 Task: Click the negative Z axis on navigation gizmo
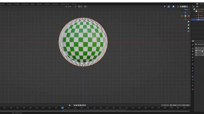pos(185,19)
